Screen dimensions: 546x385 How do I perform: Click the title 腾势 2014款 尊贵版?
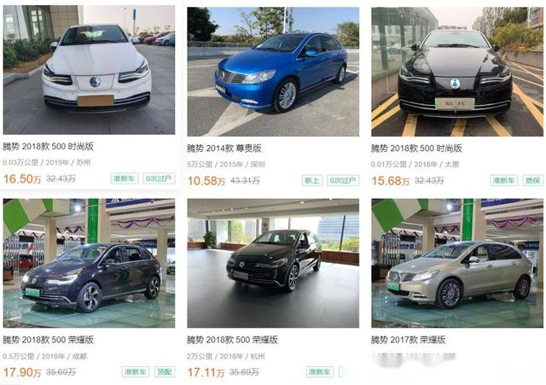tap(224, 149)
